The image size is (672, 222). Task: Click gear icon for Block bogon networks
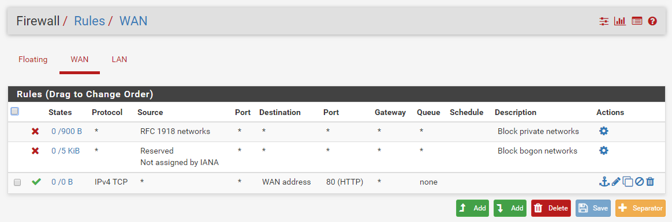point(603,151)
